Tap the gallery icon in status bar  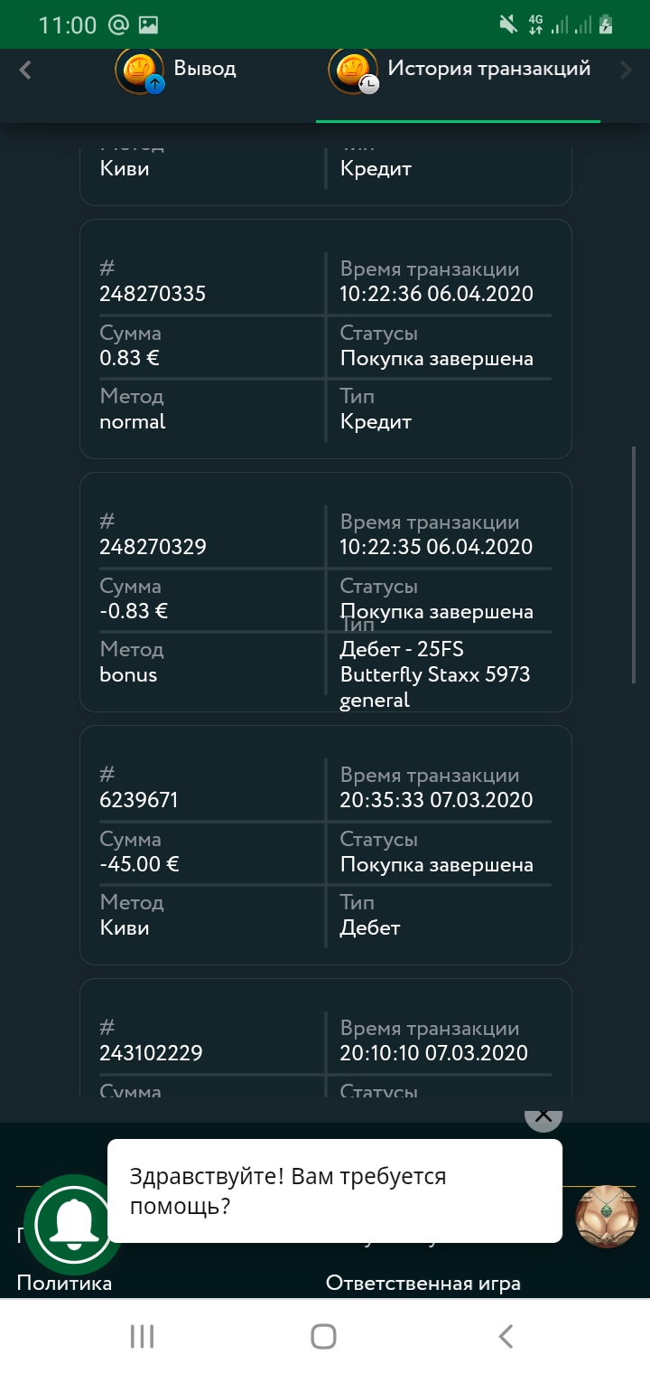[x=149, y=24]
